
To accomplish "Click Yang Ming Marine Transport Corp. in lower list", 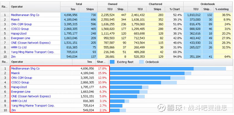I will tap(33, 105).
